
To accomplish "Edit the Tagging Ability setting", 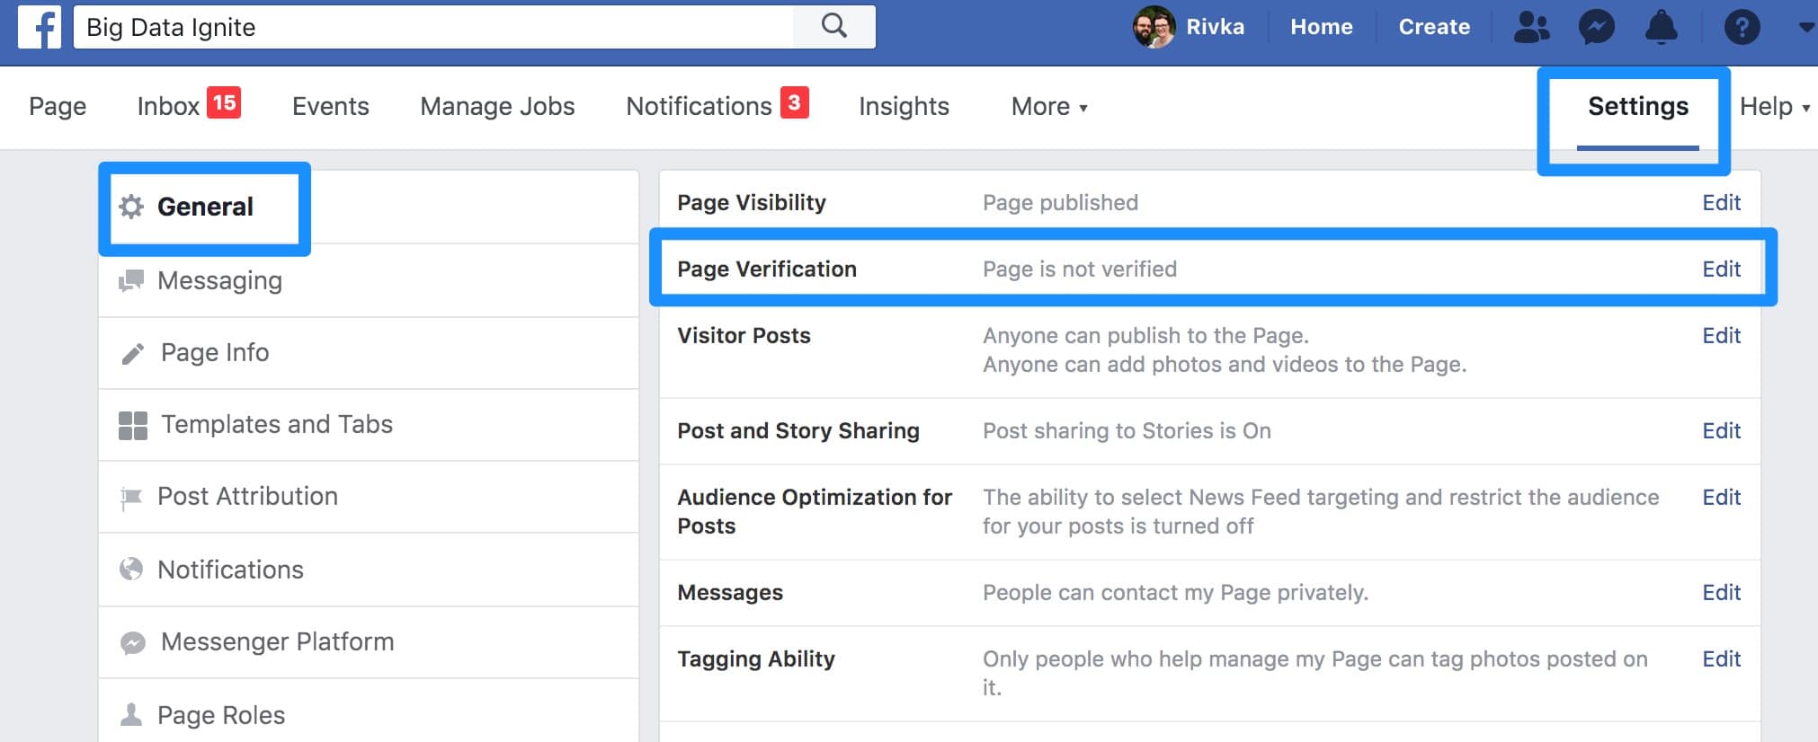I will (1721, 658).
